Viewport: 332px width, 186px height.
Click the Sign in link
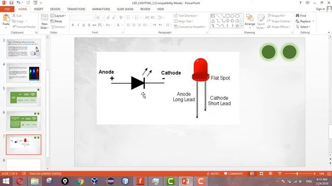(321, 9)
